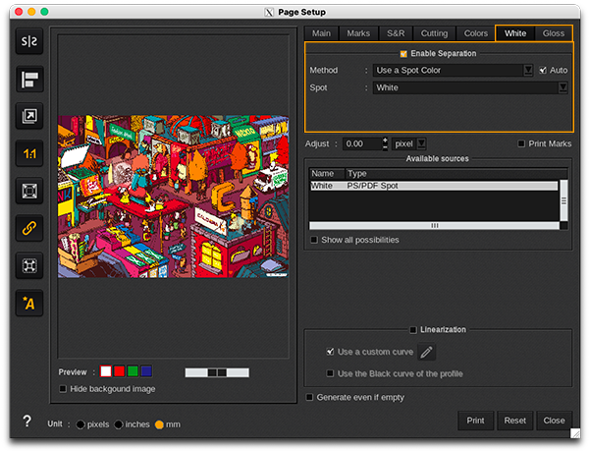
Task: Click the fit-to-page frame icon
Action: 29,191
